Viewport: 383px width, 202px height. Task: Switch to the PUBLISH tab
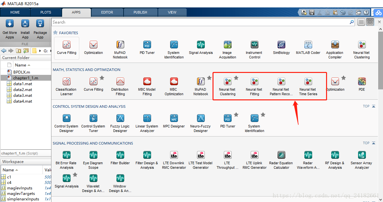click(140, 13)
